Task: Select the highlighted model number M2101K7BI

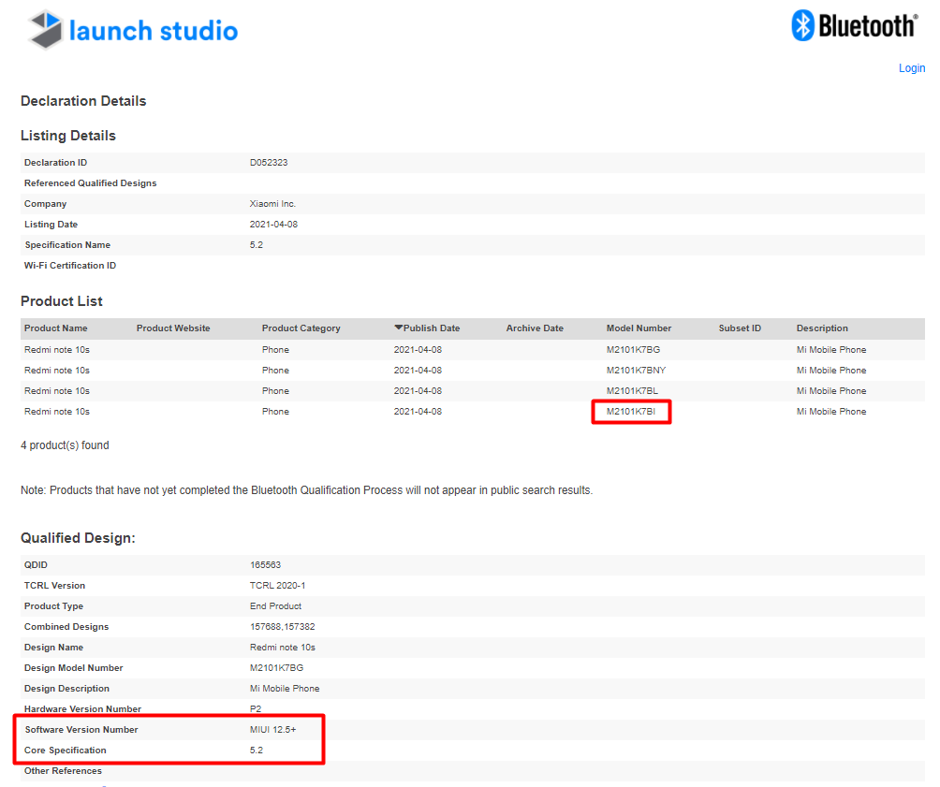Action: coord(630,411)
